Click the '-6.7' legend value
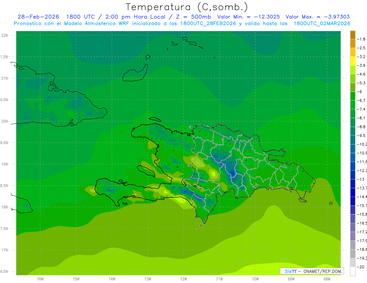Screen dimensions: 367x283 click(361, 100)
